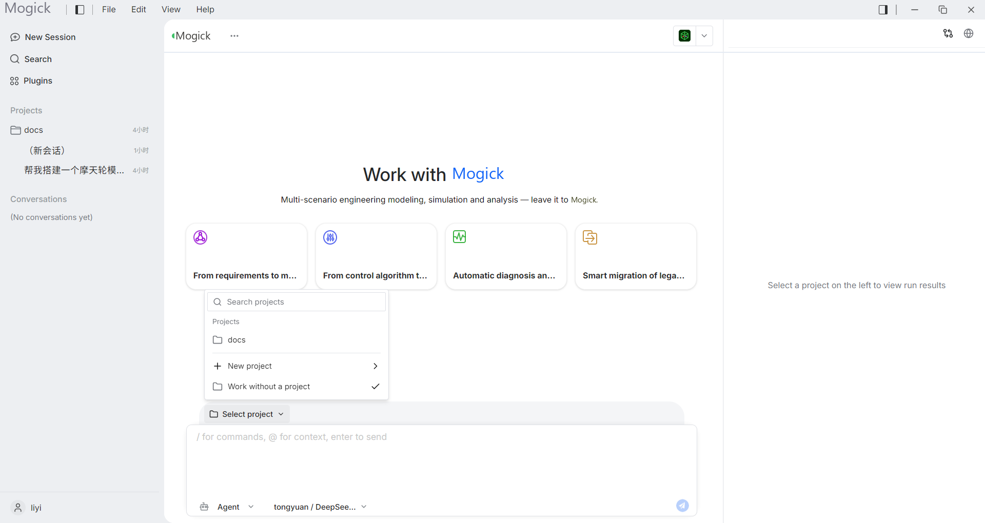
Task: Click the green cube environment icon
Action: 684,36
